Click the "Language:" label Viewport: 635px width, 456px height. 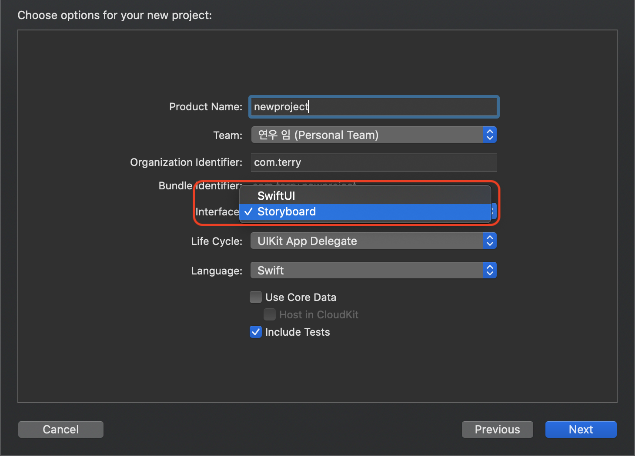pyautogui.click(x=217, y=271)
